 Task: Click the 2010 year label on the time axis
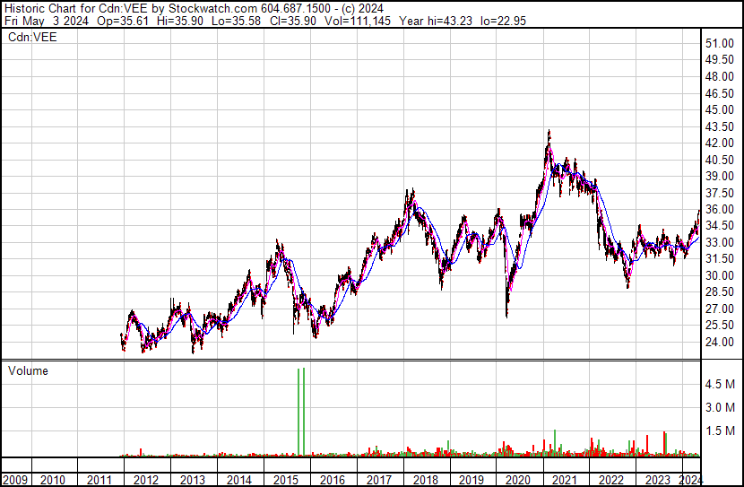(52, 480)
